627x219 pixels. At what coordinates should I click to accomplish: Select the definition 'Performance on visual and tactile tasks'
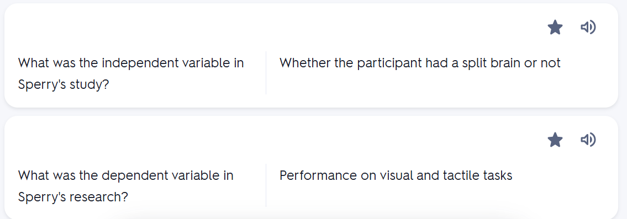[x=396, y=175]
